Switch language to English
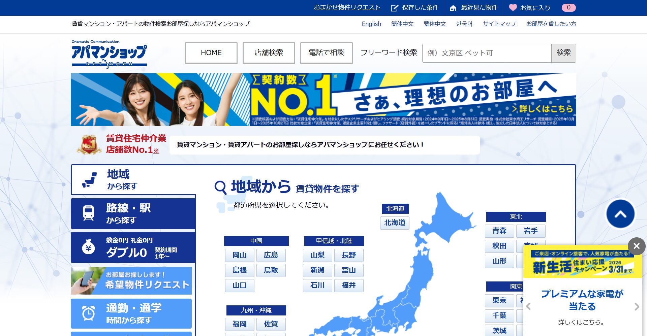Screen dimensions: 647x336 click(371, 24)
